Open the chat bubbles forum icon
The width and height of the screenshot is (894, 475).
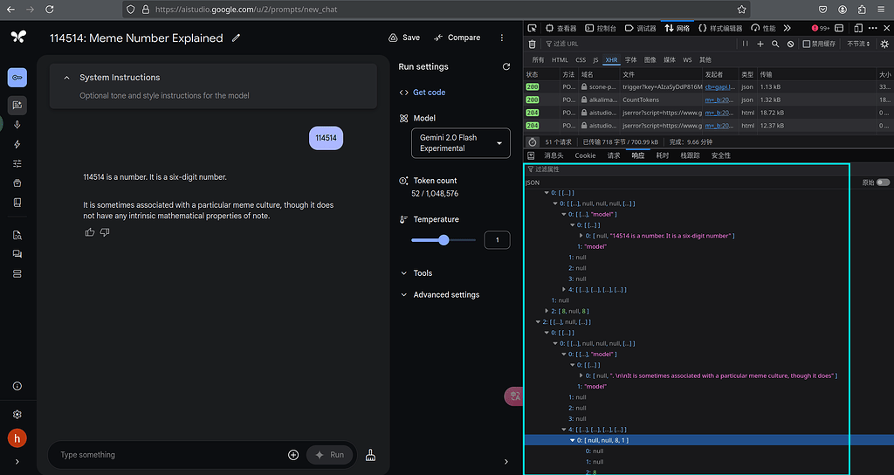tap(17, 254)
